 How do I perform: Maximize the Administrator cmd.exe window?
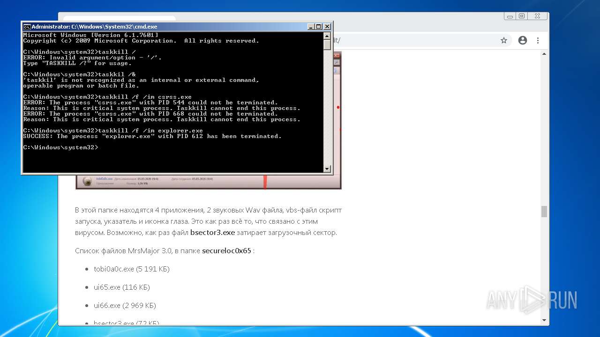[319, 27]
